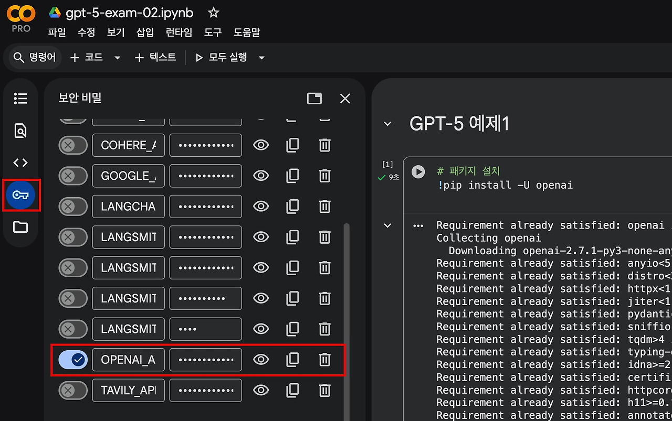This screenshot has width=672, height=421.
Task: Open the 코드 button dropdown arrow
Action: [118, 58]
